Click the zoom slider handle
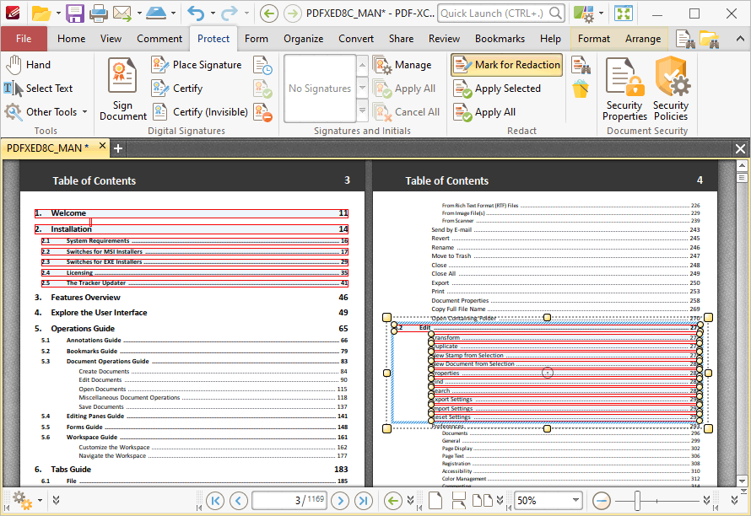This screenshot has width=751, height=516. (637, 501)
